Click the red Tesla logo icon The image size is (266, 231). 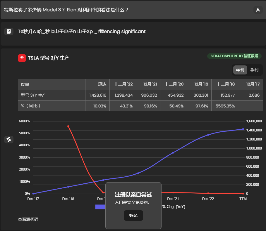[22, 58]
